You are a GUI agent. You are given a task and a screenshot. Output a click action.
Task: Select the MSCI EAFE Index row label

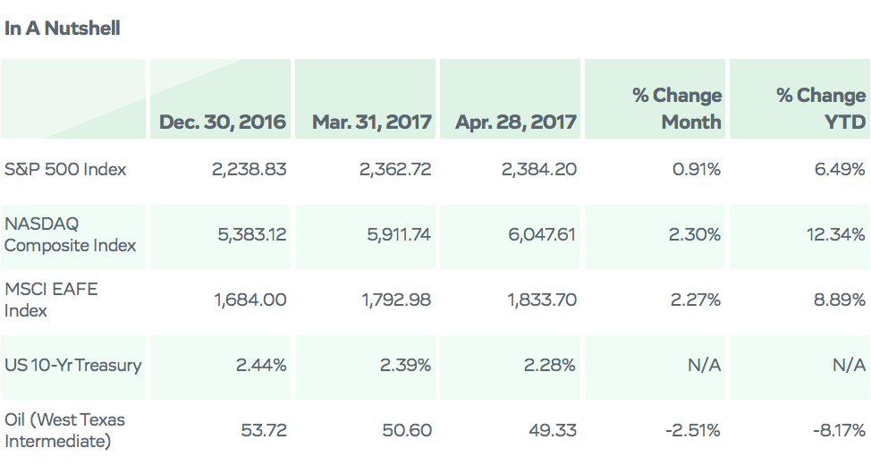(51, 300)
